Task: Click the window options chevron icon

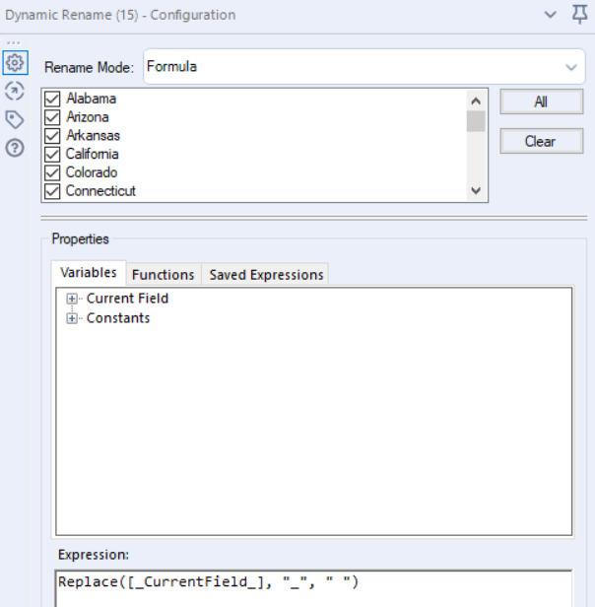Action: (x=550, y=15)
